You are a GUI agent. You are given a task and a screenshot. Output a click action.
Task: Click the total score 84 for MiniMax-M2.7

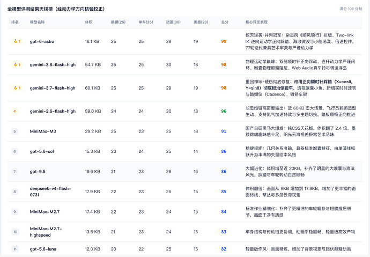(224, 212)
